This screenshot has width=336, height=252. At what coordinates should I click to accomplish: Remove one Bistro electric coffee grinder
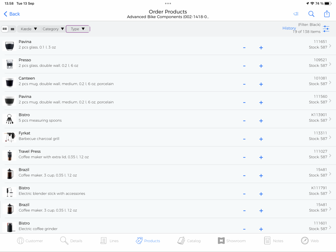(244, 229)
